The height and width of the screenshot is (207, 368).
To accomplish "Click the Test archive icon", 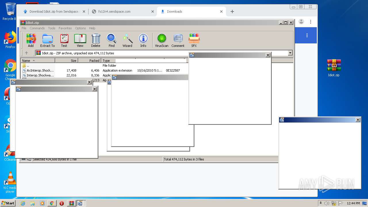I will tap(64, 40).
